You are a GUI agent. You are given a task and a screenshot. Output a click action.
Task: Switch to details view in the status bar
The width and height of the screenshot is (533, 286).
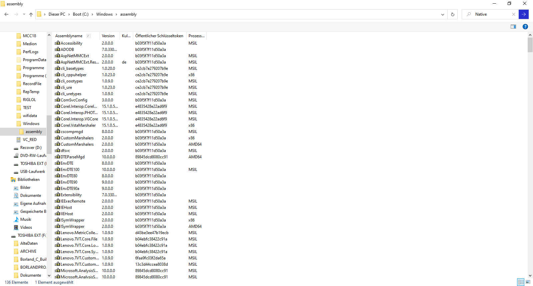pos(521,282)
